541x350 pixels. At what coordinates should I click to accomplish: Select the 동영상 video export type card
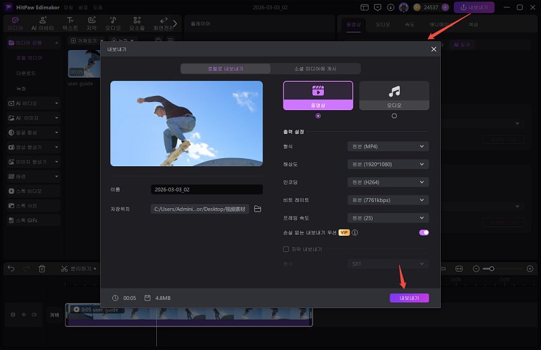(318, 95)
